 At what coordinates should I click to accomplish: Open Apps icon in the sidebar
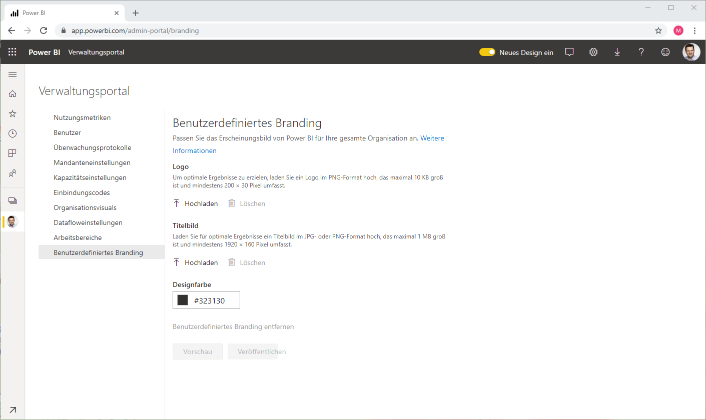click(x=13, y=153)
